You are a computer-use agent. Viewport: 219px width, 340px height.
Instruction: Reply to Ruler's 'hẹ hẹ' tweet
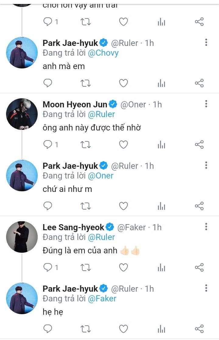[x=48, y=329]
